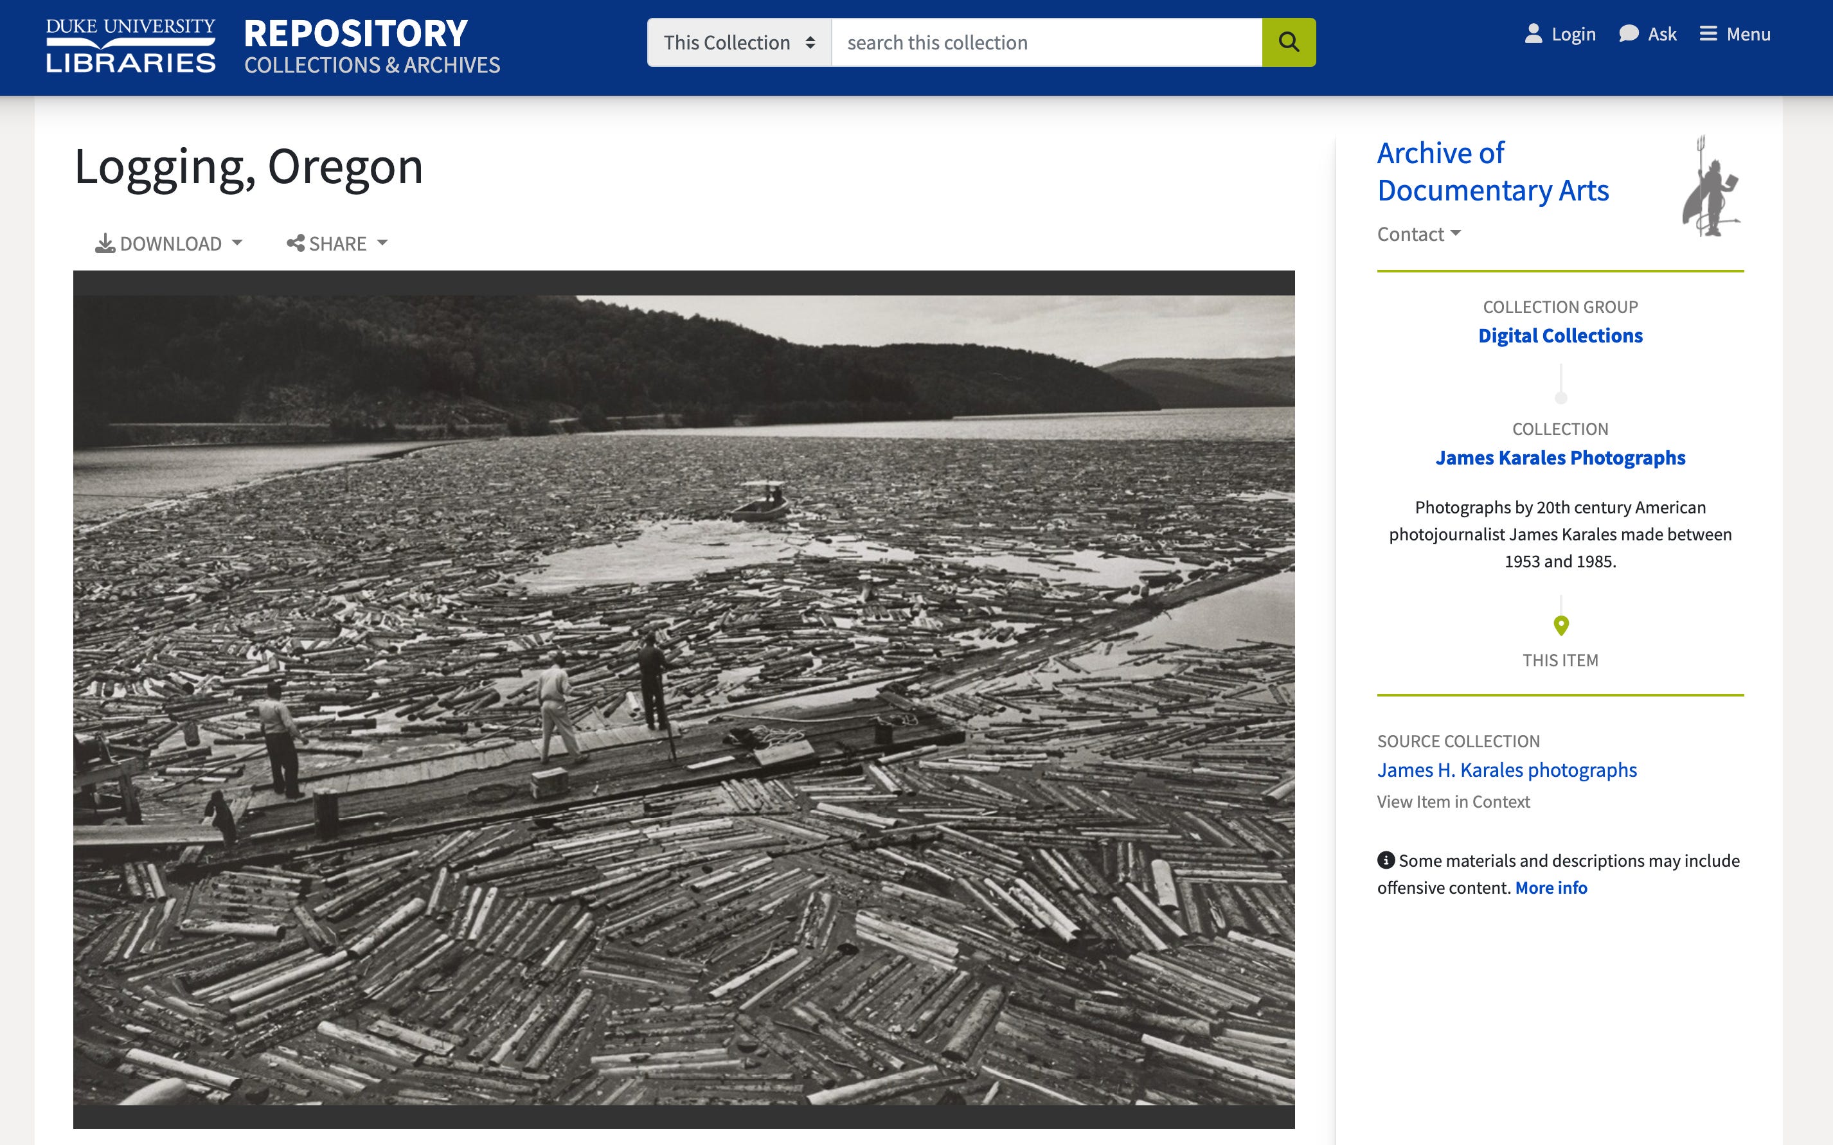Open Repository Collections & Archives home link
Screen dimensions: 1833x1145
coord(372,47)
